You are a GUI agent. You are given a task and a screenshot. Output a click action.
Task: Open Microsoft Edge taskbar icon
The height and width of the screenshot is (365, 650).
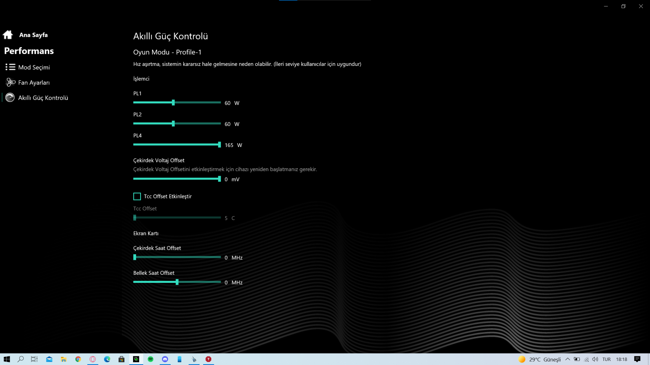pos(107,359)
